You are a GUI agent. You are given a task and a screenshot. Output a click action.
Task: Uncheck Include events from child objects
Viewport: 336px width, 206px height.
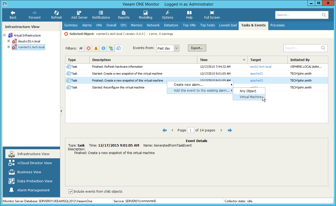click(71, 191)
